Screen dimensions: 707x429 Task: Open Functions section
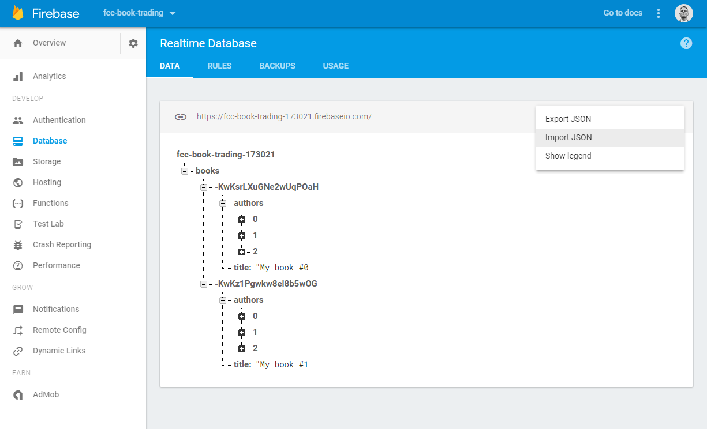click(x=51, y=203)
